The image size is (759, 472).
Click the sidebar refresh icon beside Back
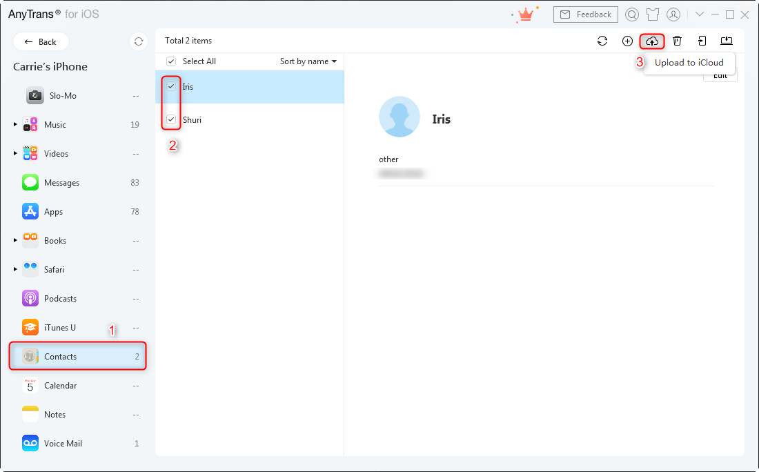coord(139,41)
